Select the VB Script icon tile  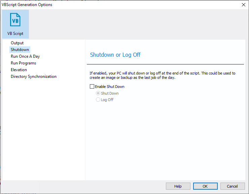point(15,24)
